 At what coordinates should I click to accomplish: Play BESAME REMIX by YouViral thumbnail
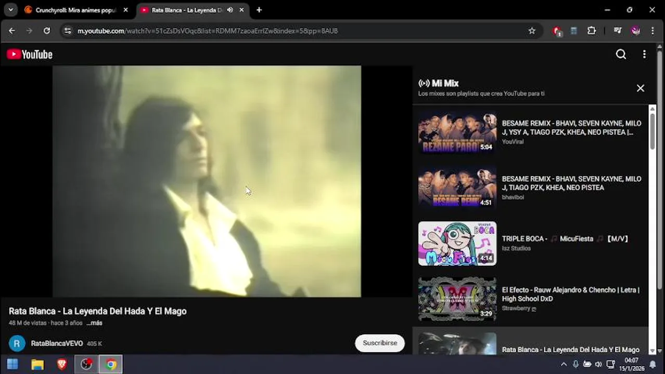tap(457, 132)
